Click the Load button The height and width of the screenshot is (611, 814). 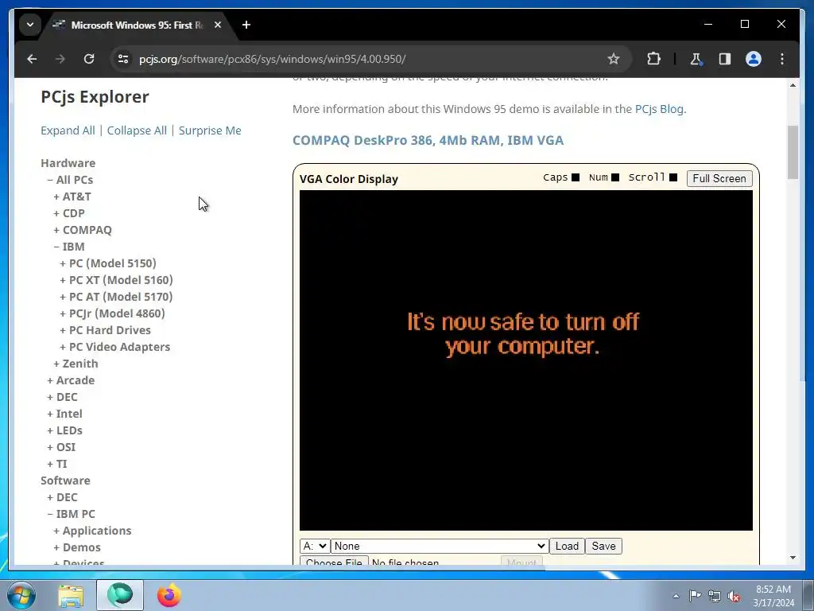567,546
